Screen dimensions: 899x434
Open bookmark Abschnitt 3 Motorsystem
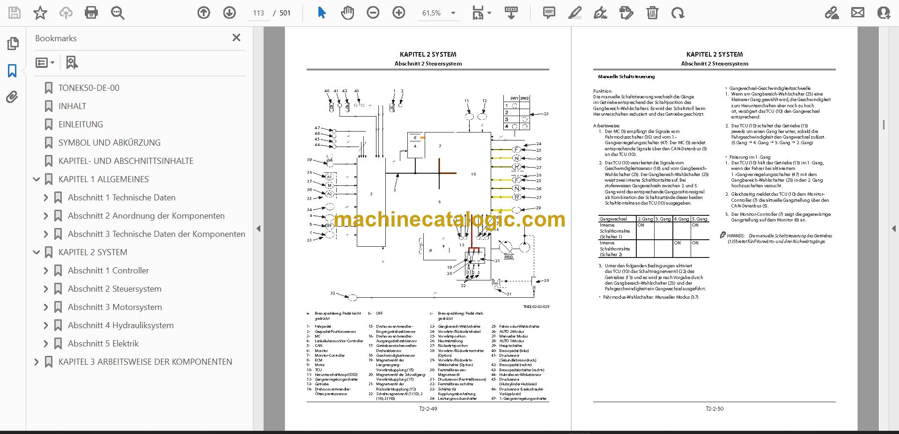pyautogui.click(x=115, y=307)
